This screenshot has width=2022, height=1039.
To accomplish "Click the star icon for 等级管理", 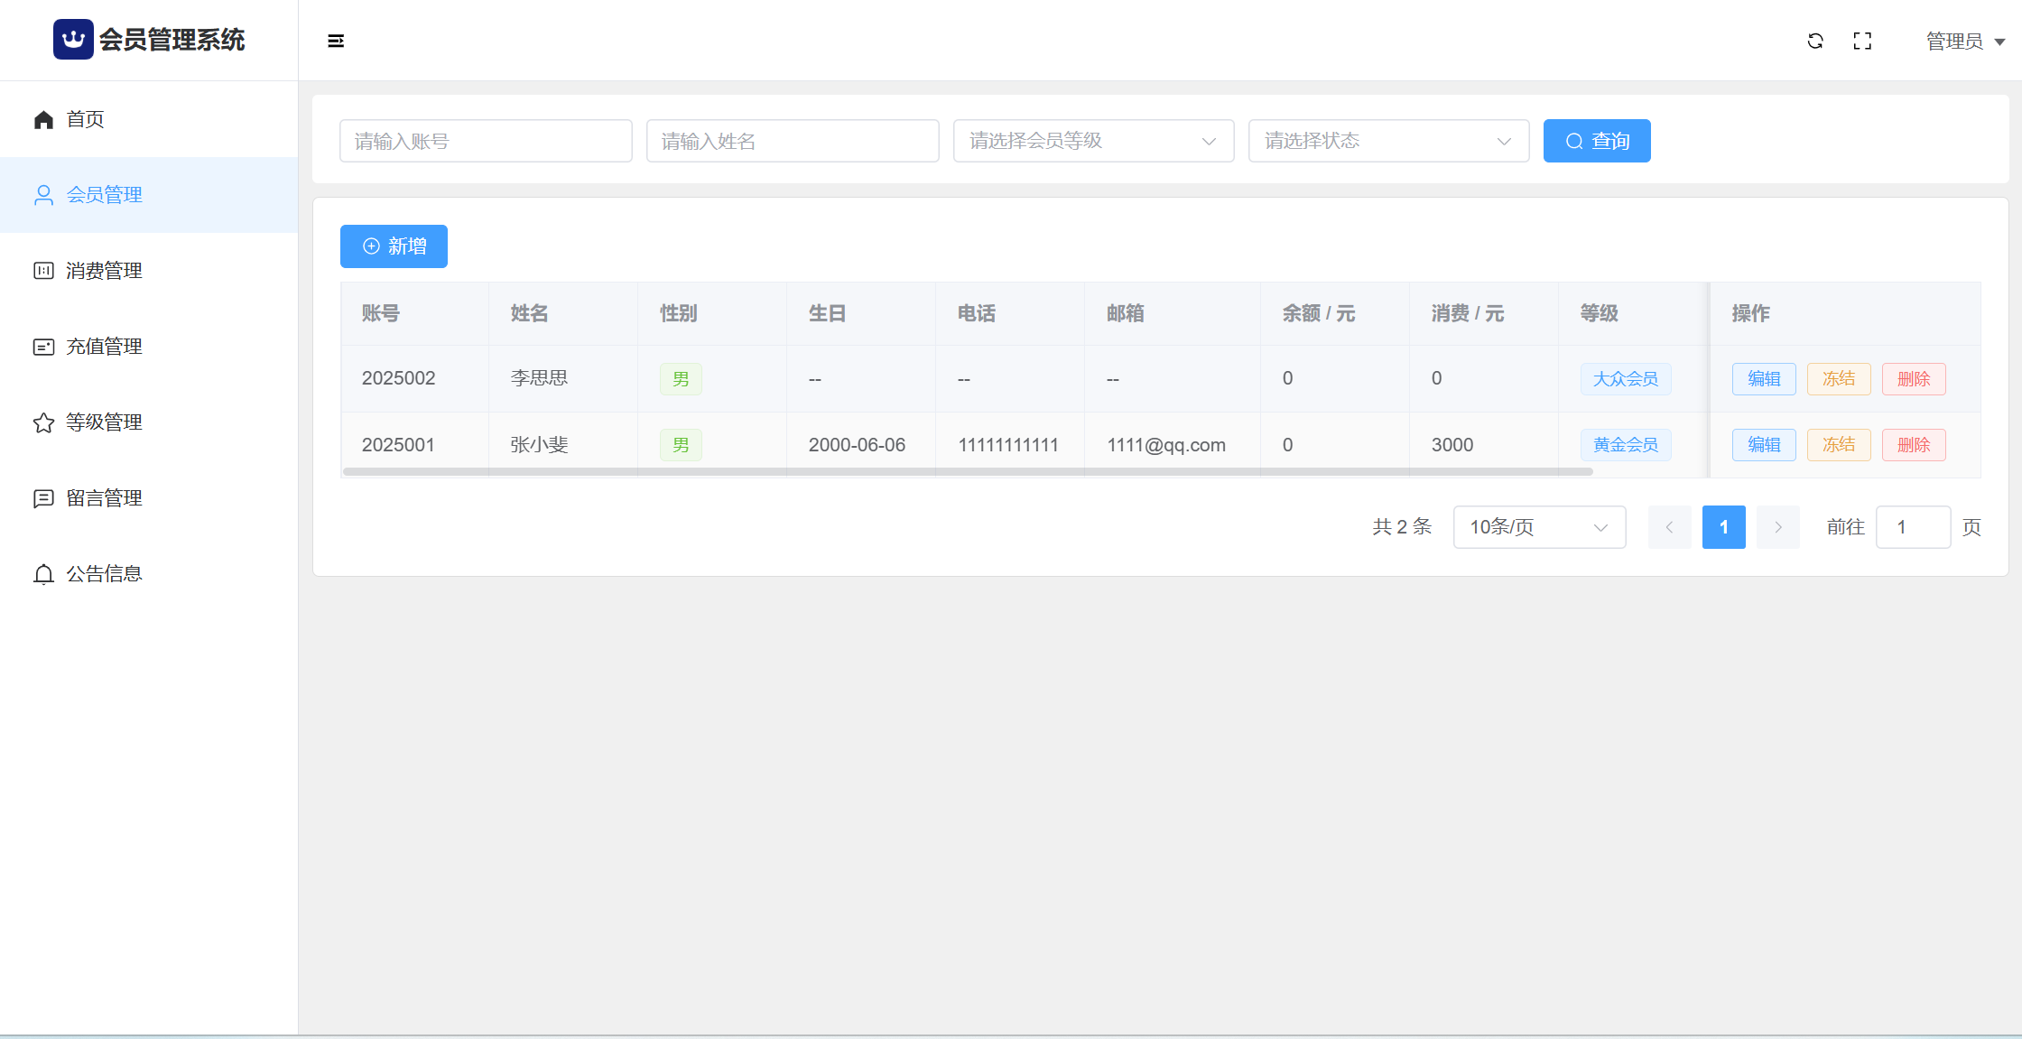I will coord(43,422).
